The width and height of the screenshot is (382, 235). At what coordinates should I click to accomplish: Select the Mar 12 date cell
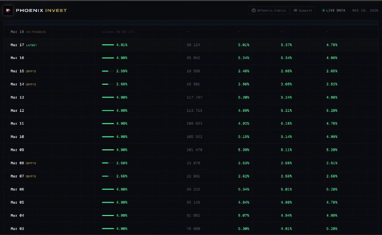[x=17, y=110]
